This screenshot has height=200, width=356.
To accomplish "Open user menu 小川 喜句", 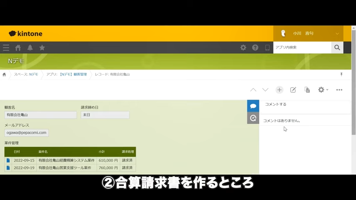I will click(x=308, y=34).
